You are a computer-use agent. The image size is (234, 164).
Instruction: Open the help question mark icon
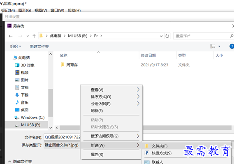(232, 46)
